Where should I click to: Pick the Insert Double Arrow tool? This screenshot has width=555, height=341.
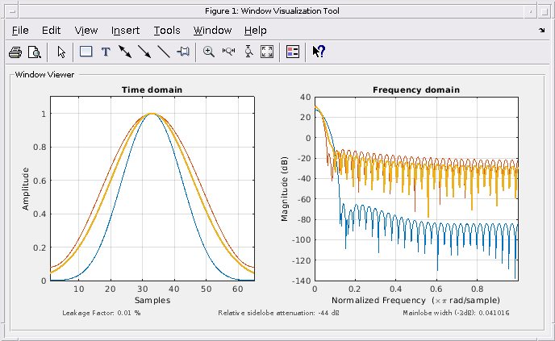125,52
